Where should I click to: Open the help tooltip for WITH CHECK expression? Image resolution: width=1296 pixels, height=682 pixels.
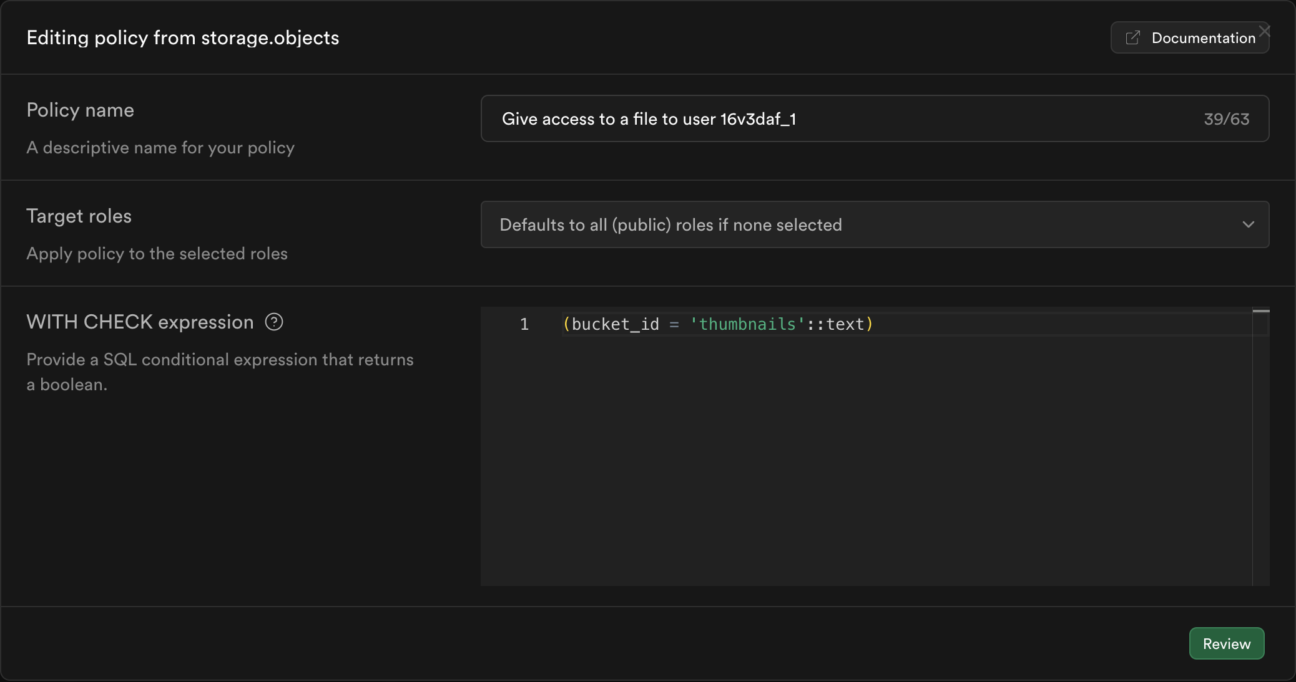[x=274, y=322]
